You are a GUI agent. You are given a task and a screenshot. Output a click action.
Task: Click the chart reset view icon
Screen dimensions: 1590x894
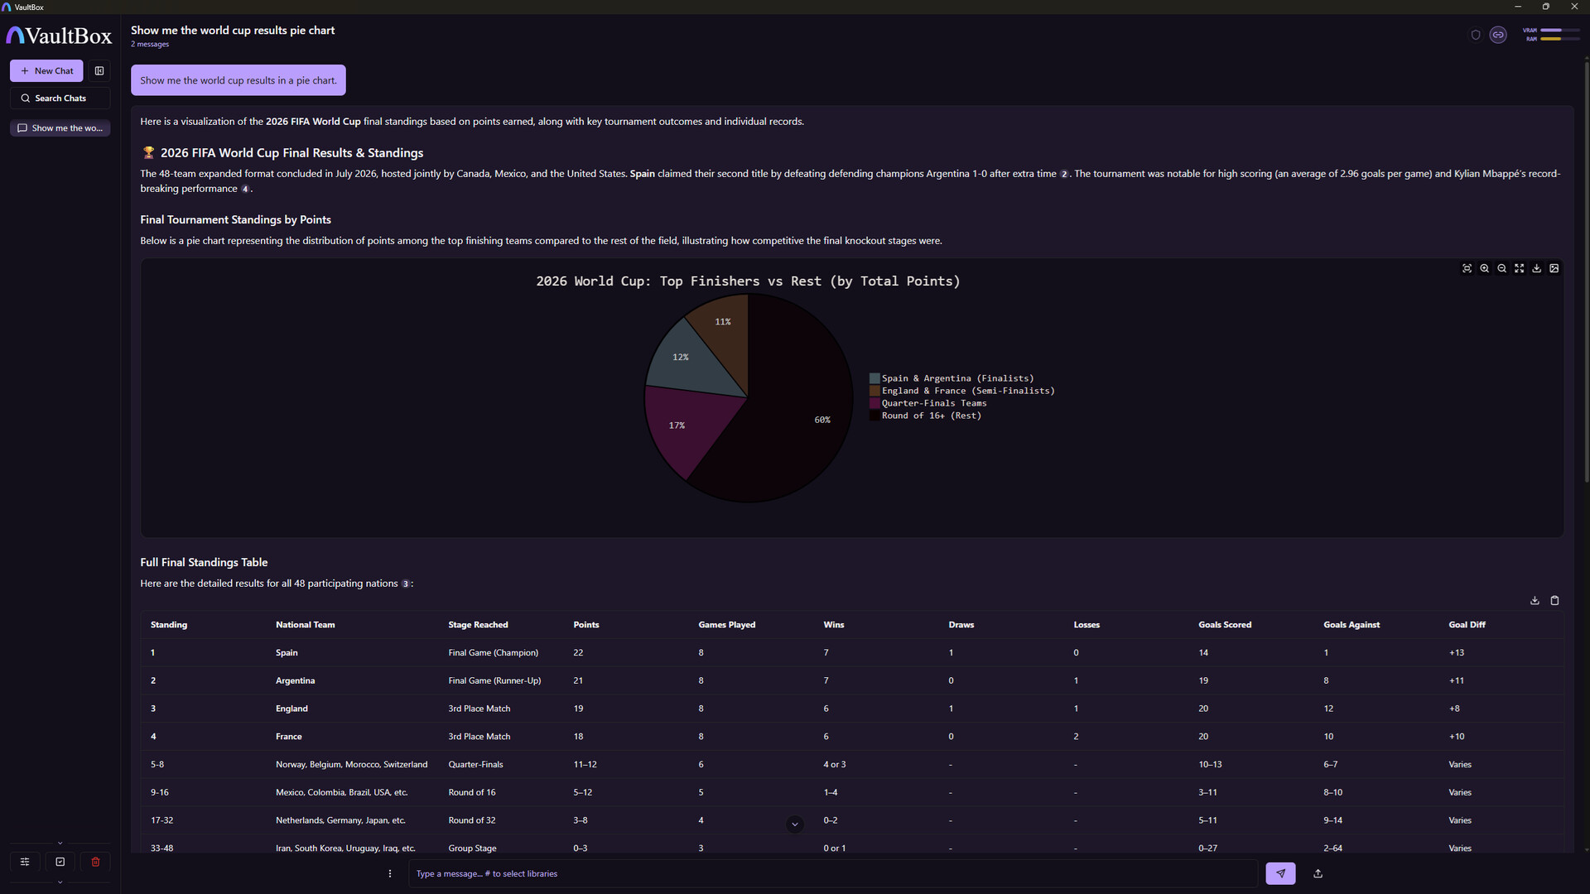1467,269
